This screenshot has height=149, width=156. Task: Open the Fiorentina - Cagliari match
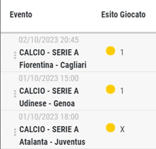click(53, 65)
